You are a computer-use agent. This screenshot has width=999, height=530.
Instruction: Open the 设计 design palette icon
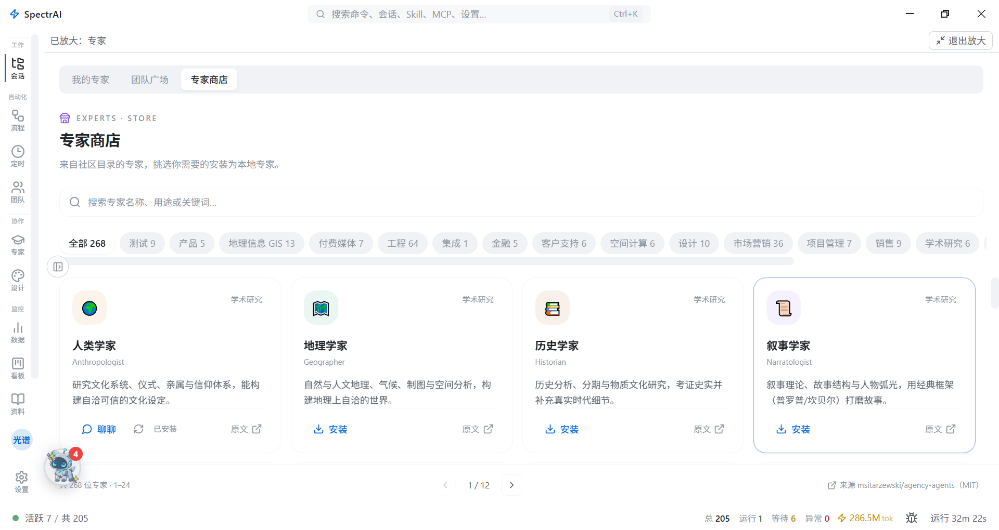tap(18, 280)
